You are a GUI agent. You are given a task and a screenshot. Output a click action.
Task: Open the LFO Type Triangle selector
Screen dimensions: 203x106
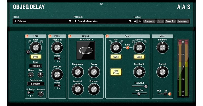[36, 66]
